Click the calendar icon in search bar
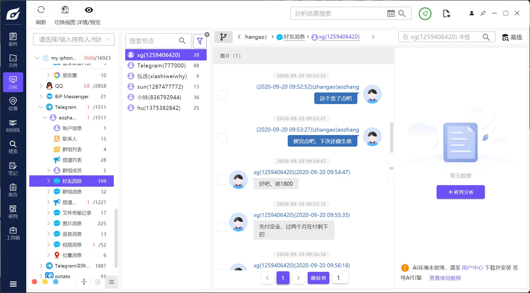 (x=391, y=13)
